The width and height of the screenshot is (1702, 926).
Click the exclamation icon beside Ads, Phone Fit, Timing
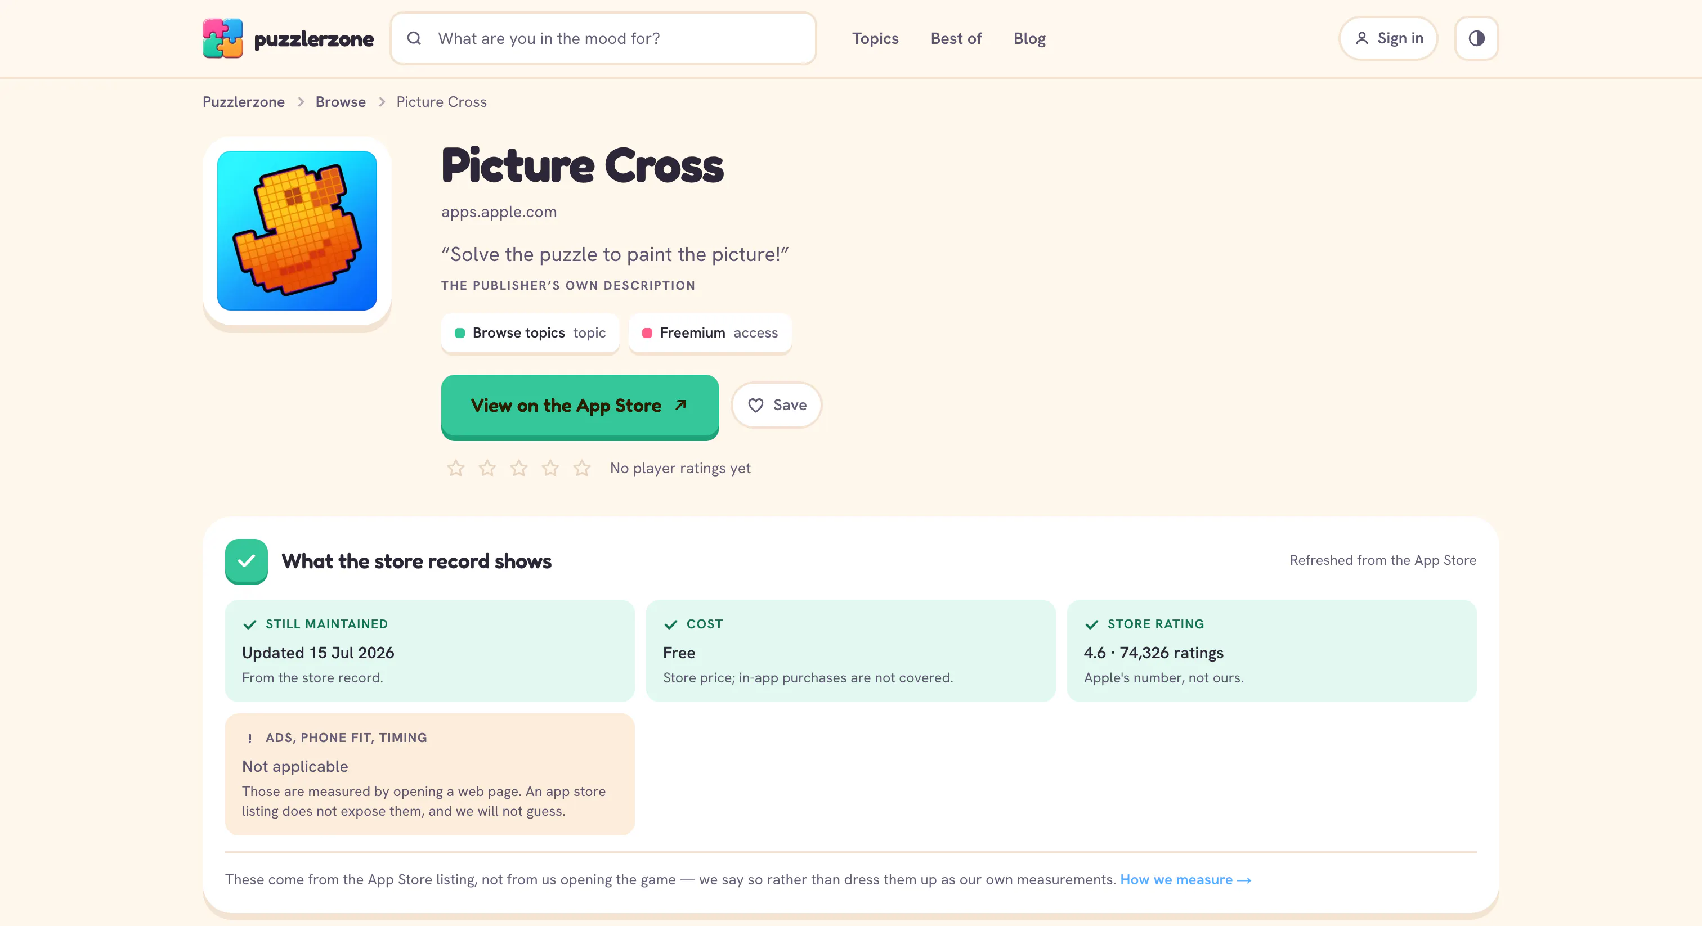click(x=250, y=739)
